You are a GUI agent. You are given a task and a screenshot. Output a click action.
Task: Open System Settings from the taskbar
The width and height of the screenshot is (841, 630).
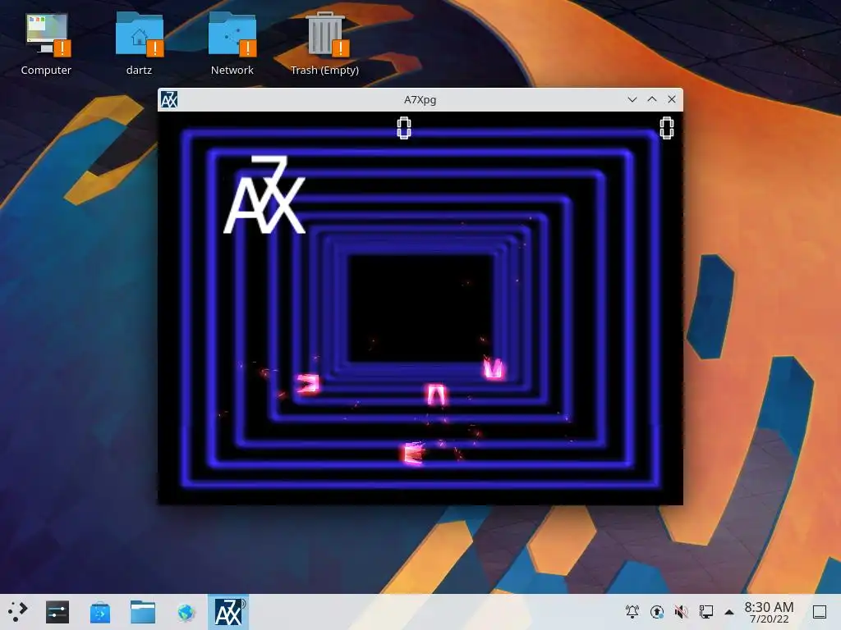click(x=57, y=612)
